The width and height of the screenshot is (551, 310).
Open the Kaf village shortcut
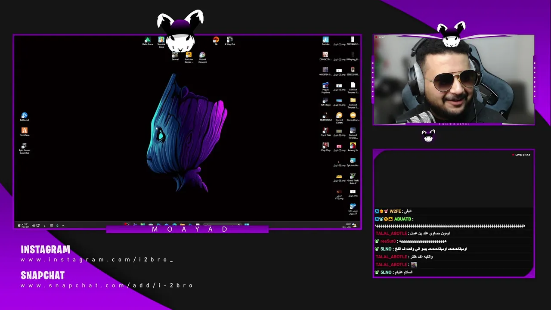325,102
